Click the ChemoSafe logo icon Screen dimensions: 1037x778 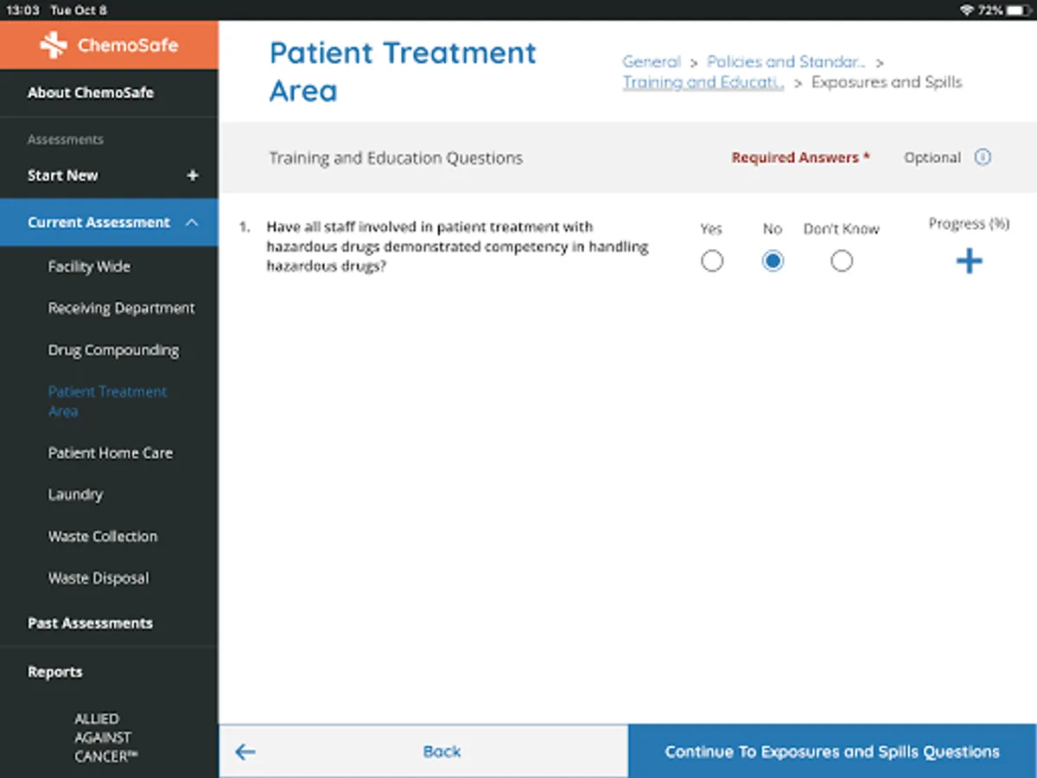coord(54,45)
